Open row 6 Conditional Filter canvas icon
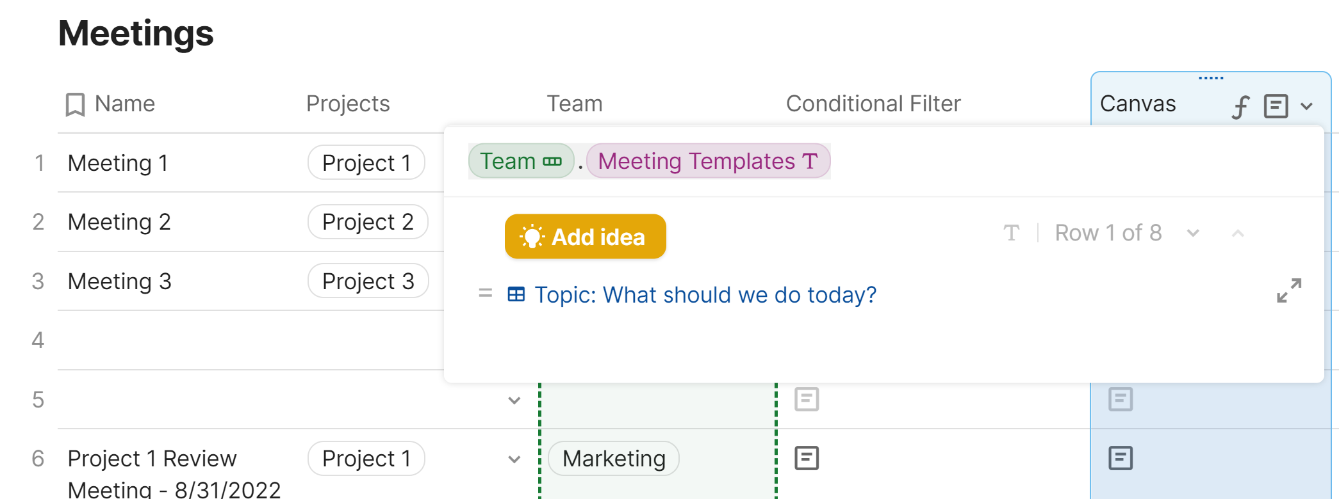The image size is (1339, 499). (x=807, y=458)
